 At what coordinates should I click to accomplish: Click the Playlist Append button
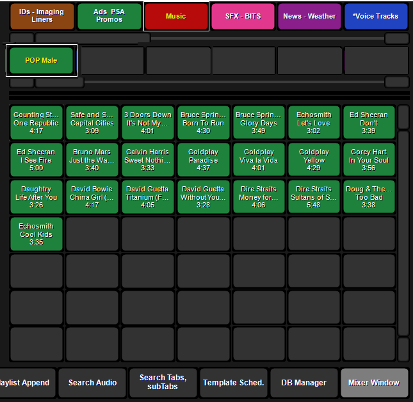point(27,383)
